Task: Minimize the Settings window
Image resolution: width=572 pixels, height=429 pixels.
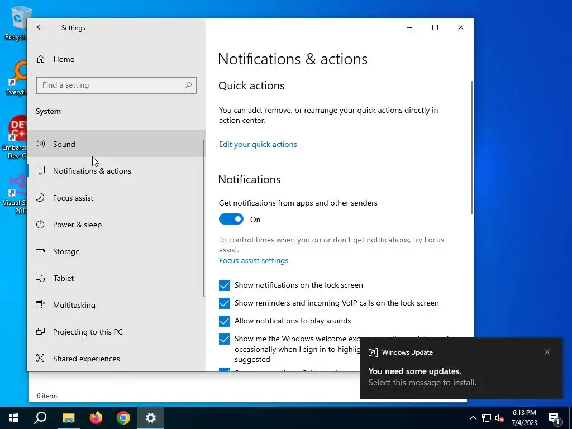Action: [409, 27]
